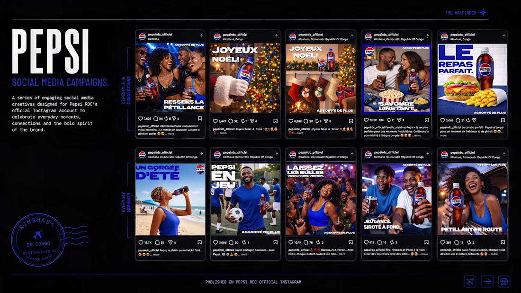
Task: Open the Savoure L'instant couple image
Action: tap(396, 79)
